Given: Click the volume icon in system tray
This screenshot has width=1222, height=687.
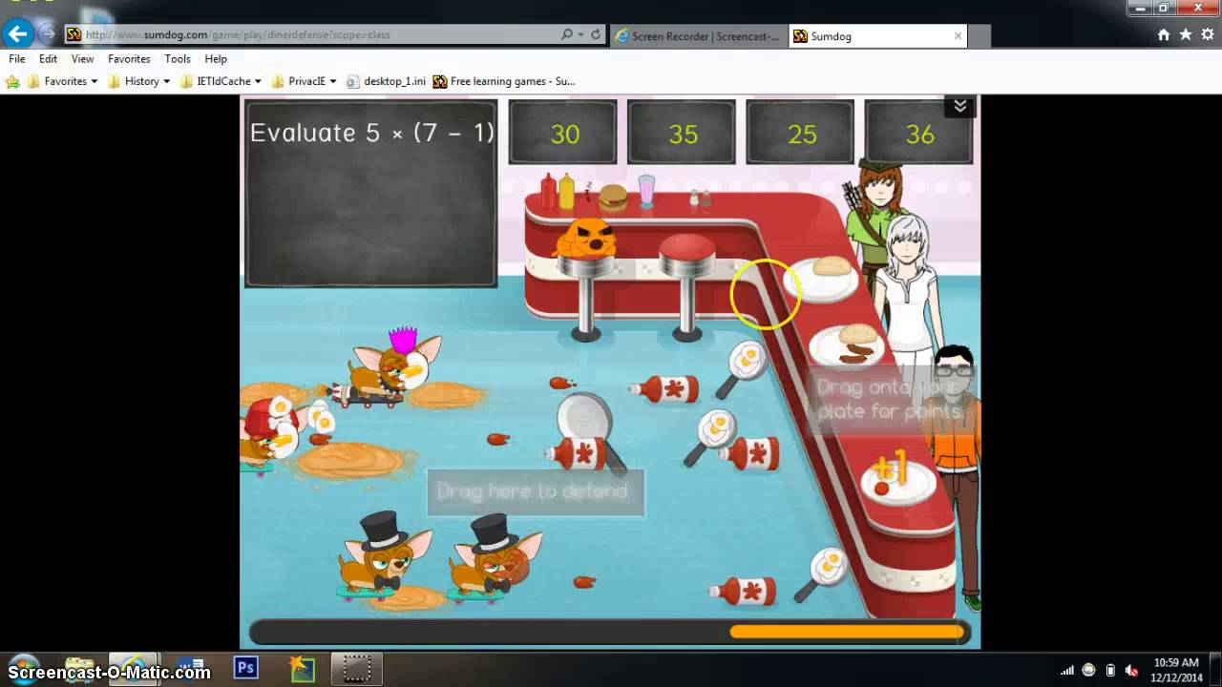Looking at the screenshot, I should click(1131, 670).
